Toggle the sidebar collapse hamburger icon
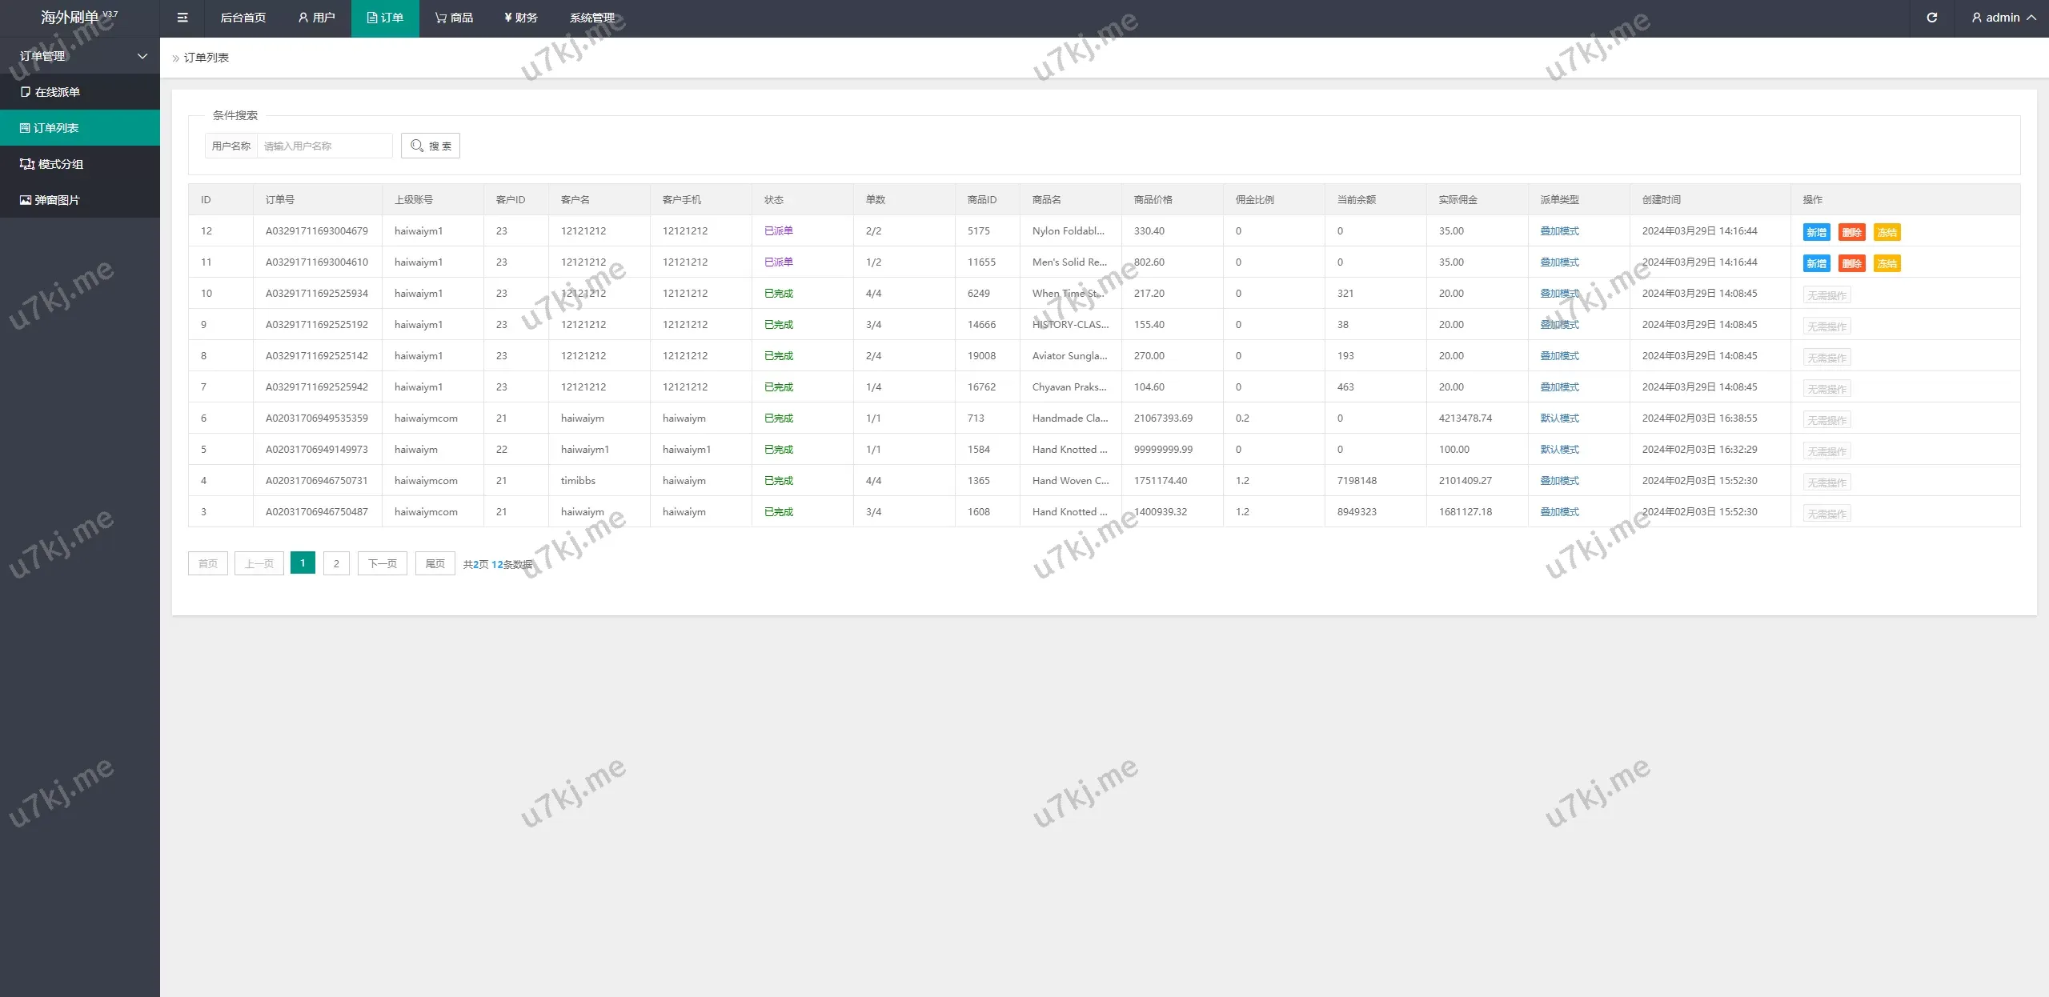This screenshot has height=997, width=2049. click(182, 18)
